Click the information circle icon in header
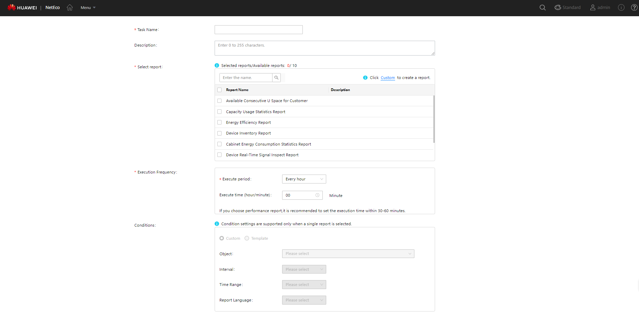This screenshot has width=639, height=317. 621,8
